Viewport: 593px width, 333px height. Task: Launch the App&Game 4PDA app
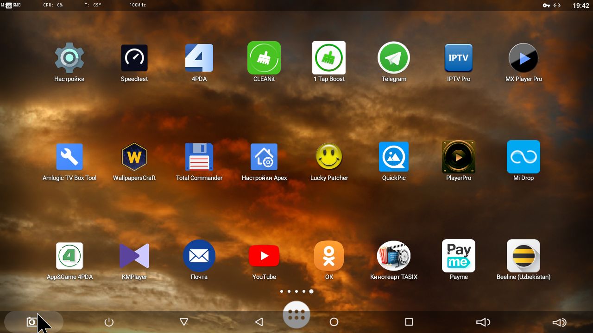[x=69, y=256]
